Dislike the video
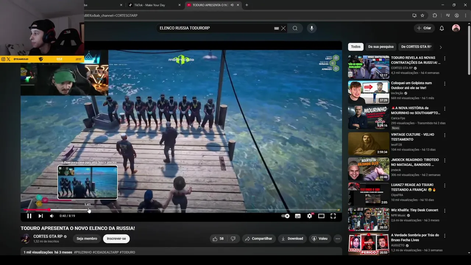The height and width of the screenshot is (265, 471). [x=233, y=239]
